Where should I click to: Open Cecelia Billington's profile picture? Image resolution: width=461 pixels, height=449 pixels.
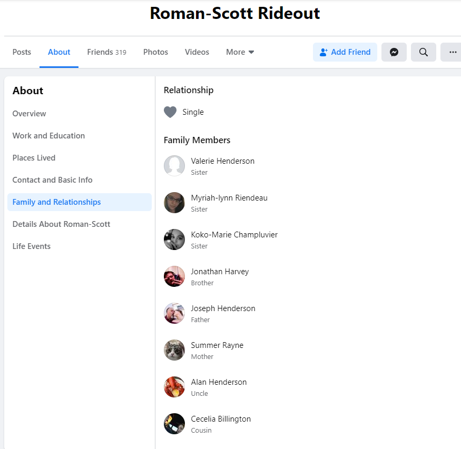coord(174,424)
